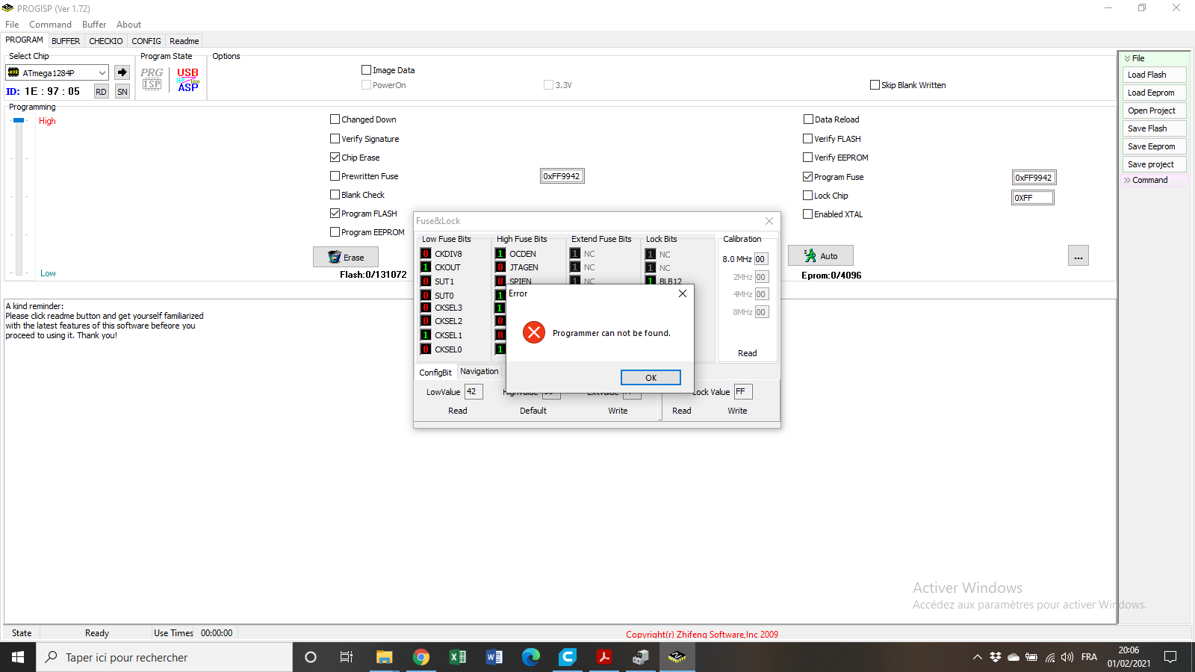Click the arrow icon next to chip selector

pos(122,72)
